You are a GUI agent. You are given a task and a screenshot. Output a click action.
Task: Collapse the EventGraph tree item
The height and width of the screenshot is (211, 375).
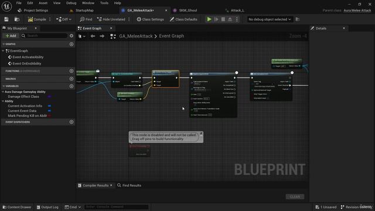tap(3, 51)
